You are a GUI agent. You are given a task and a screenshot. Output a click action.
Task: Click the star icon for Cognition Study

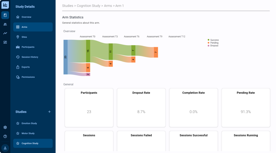pyautogui.click(x=18, y=143)
